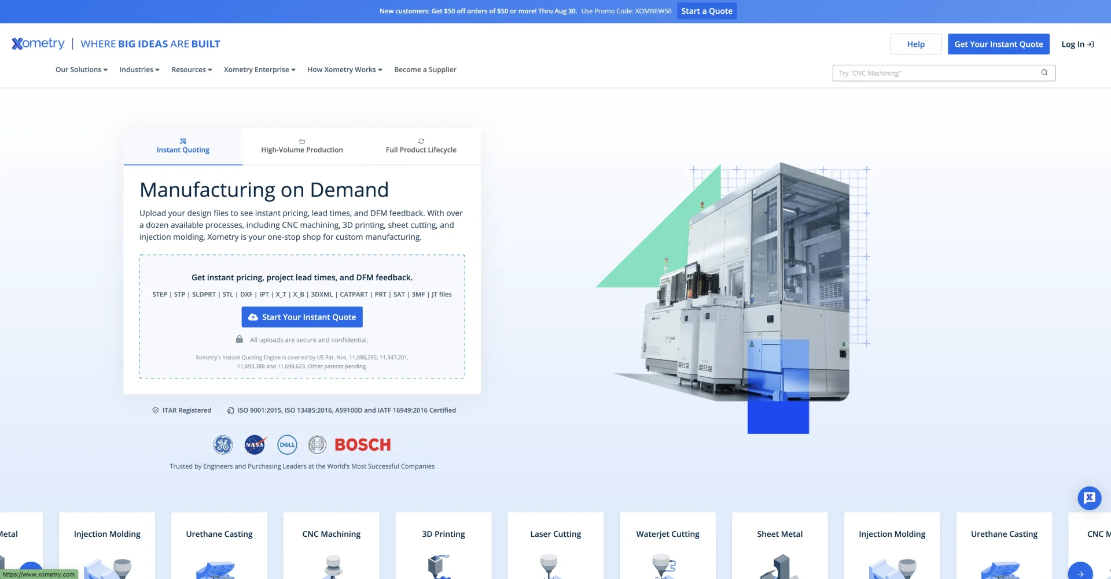Expand Our Solutions menu
The image size is (1111, 579).
tap(82, 69)
